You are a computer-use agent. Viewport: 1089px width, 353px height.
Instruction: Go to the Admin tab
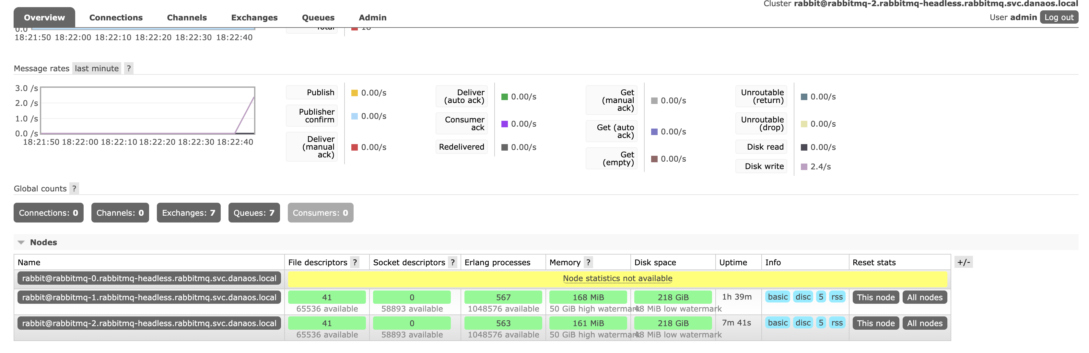(372, 18)
